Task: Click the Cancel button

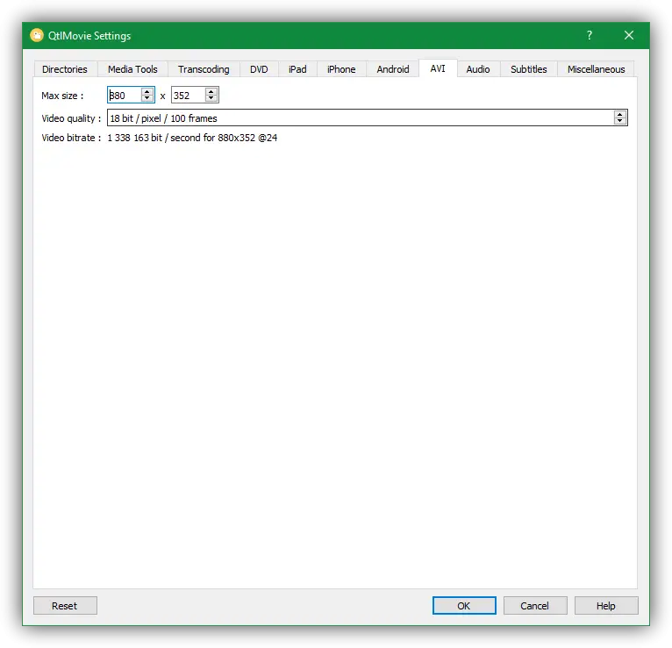Action: click(x=535, y=606)
